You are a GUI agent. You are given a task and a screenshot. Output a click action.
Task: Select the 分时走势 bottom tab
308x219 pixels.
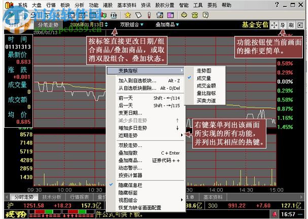[x=24, y=197]
